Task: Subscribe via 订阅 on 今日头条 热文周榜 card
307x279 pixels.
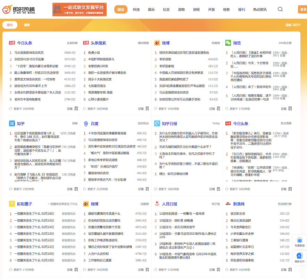Action: point(283,189)
